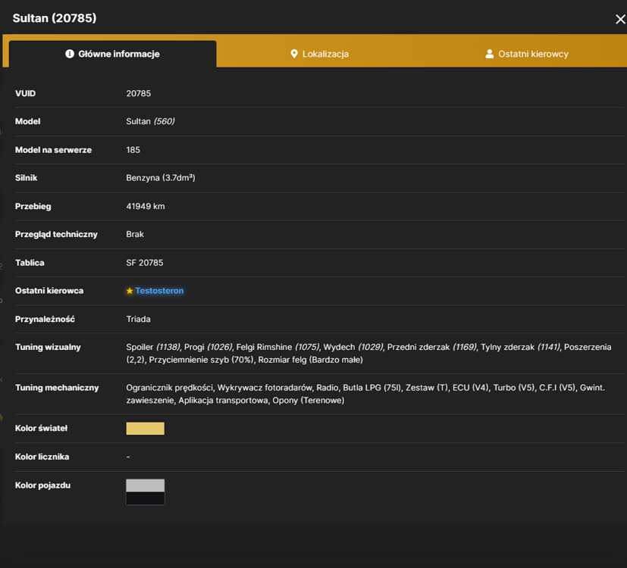Select the Główne informacje tab
This screenshot has height=568, width=627.
point(112,54)
